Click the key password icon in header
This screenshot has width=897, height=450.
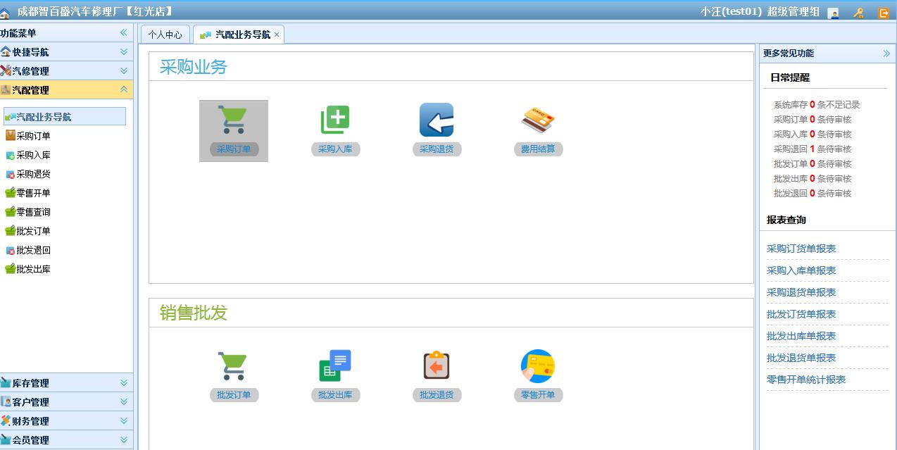(x=858, y=13)
